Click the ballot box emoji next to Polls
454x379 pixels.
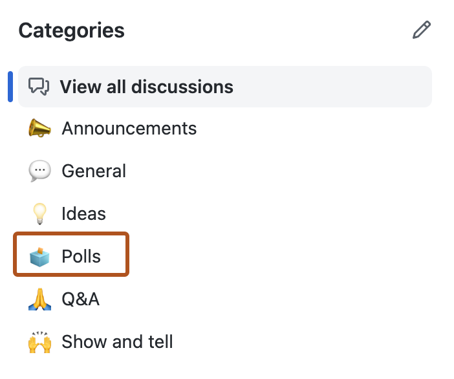point(39,256)
